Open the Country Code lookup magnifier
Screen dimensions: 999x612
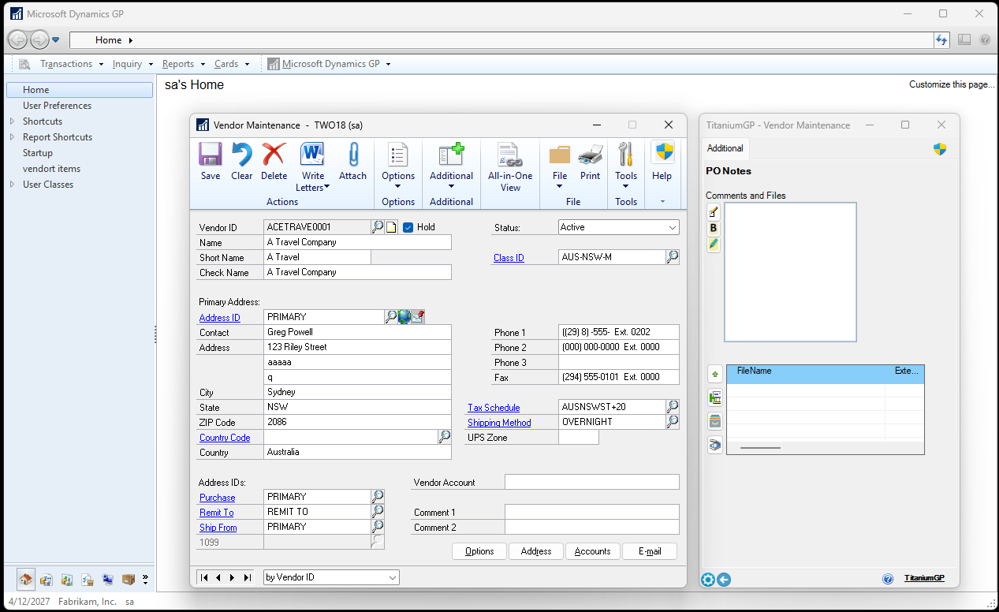pyautogui.click(x=445, y=437)
